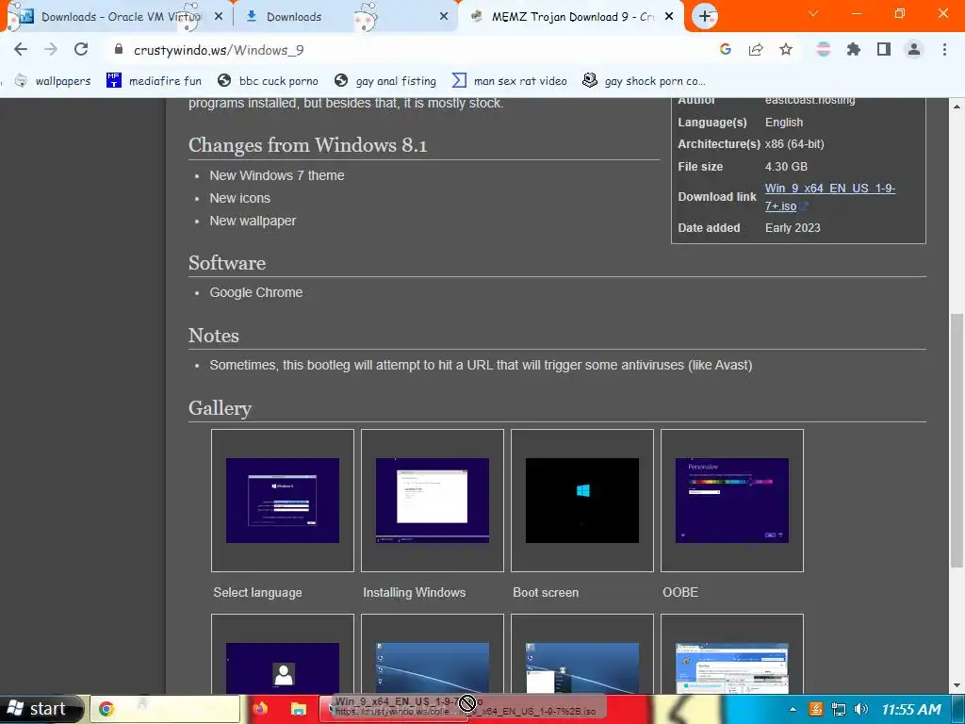The image size is (965, 724).
Task: Click the 'Changes from Windows 8.1' heading
Action: click(308, 144)
